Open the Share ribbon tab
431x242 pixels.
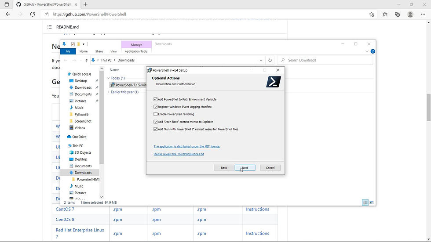tap(99, 51)
